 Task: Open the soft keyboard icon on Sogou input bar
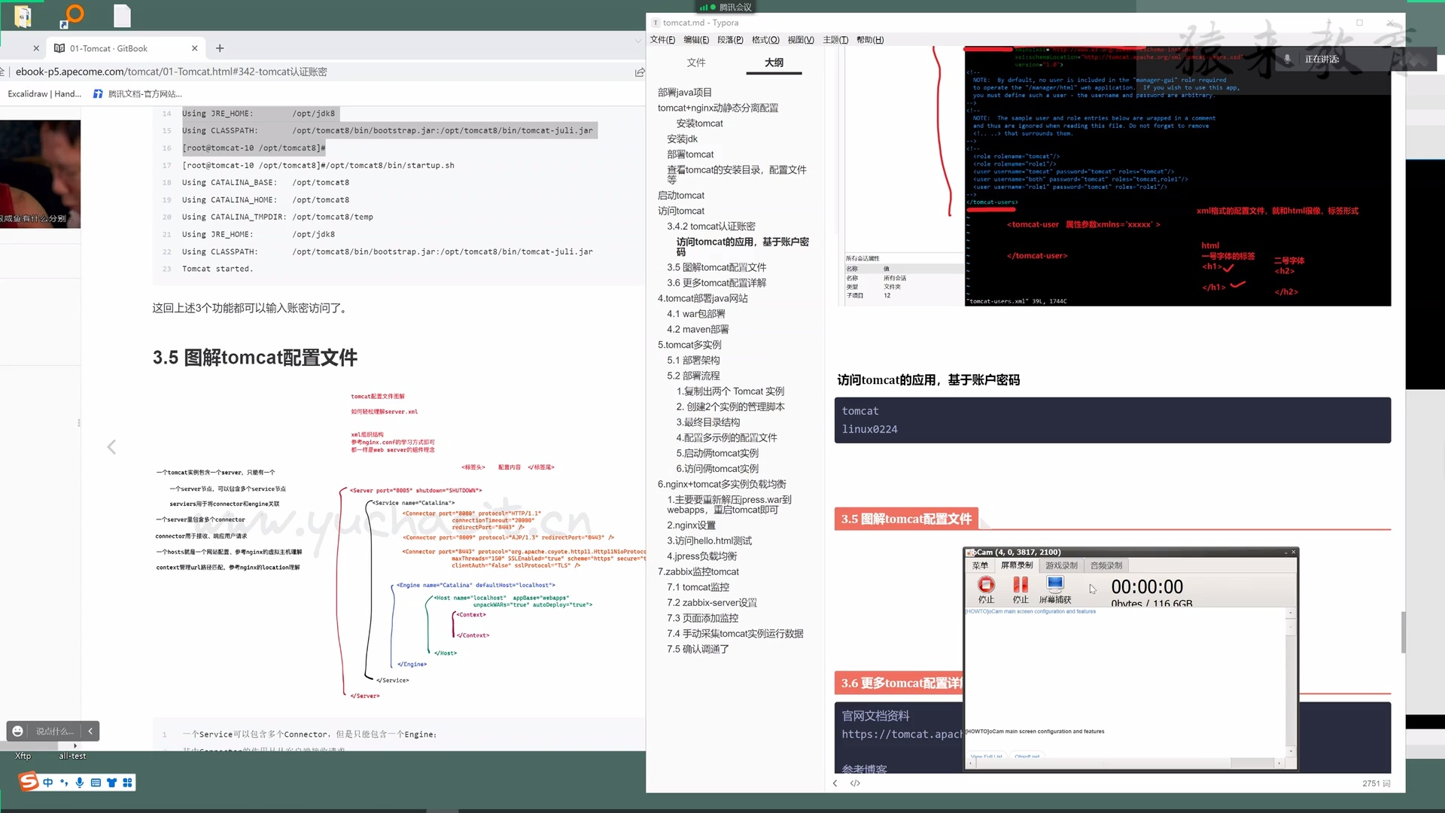(96, 782)
